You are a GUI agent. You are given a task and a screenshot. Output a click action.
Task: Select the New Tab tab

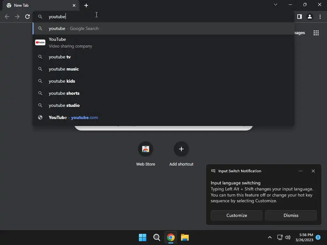[x=41, y=5]
